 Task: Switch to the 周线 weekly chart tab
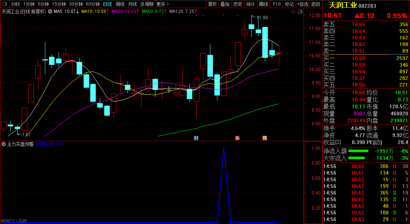120,4
